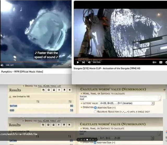Close the lower Results panel
The height and width of the screenshot is (145, 167).
[x=69, y=125]
